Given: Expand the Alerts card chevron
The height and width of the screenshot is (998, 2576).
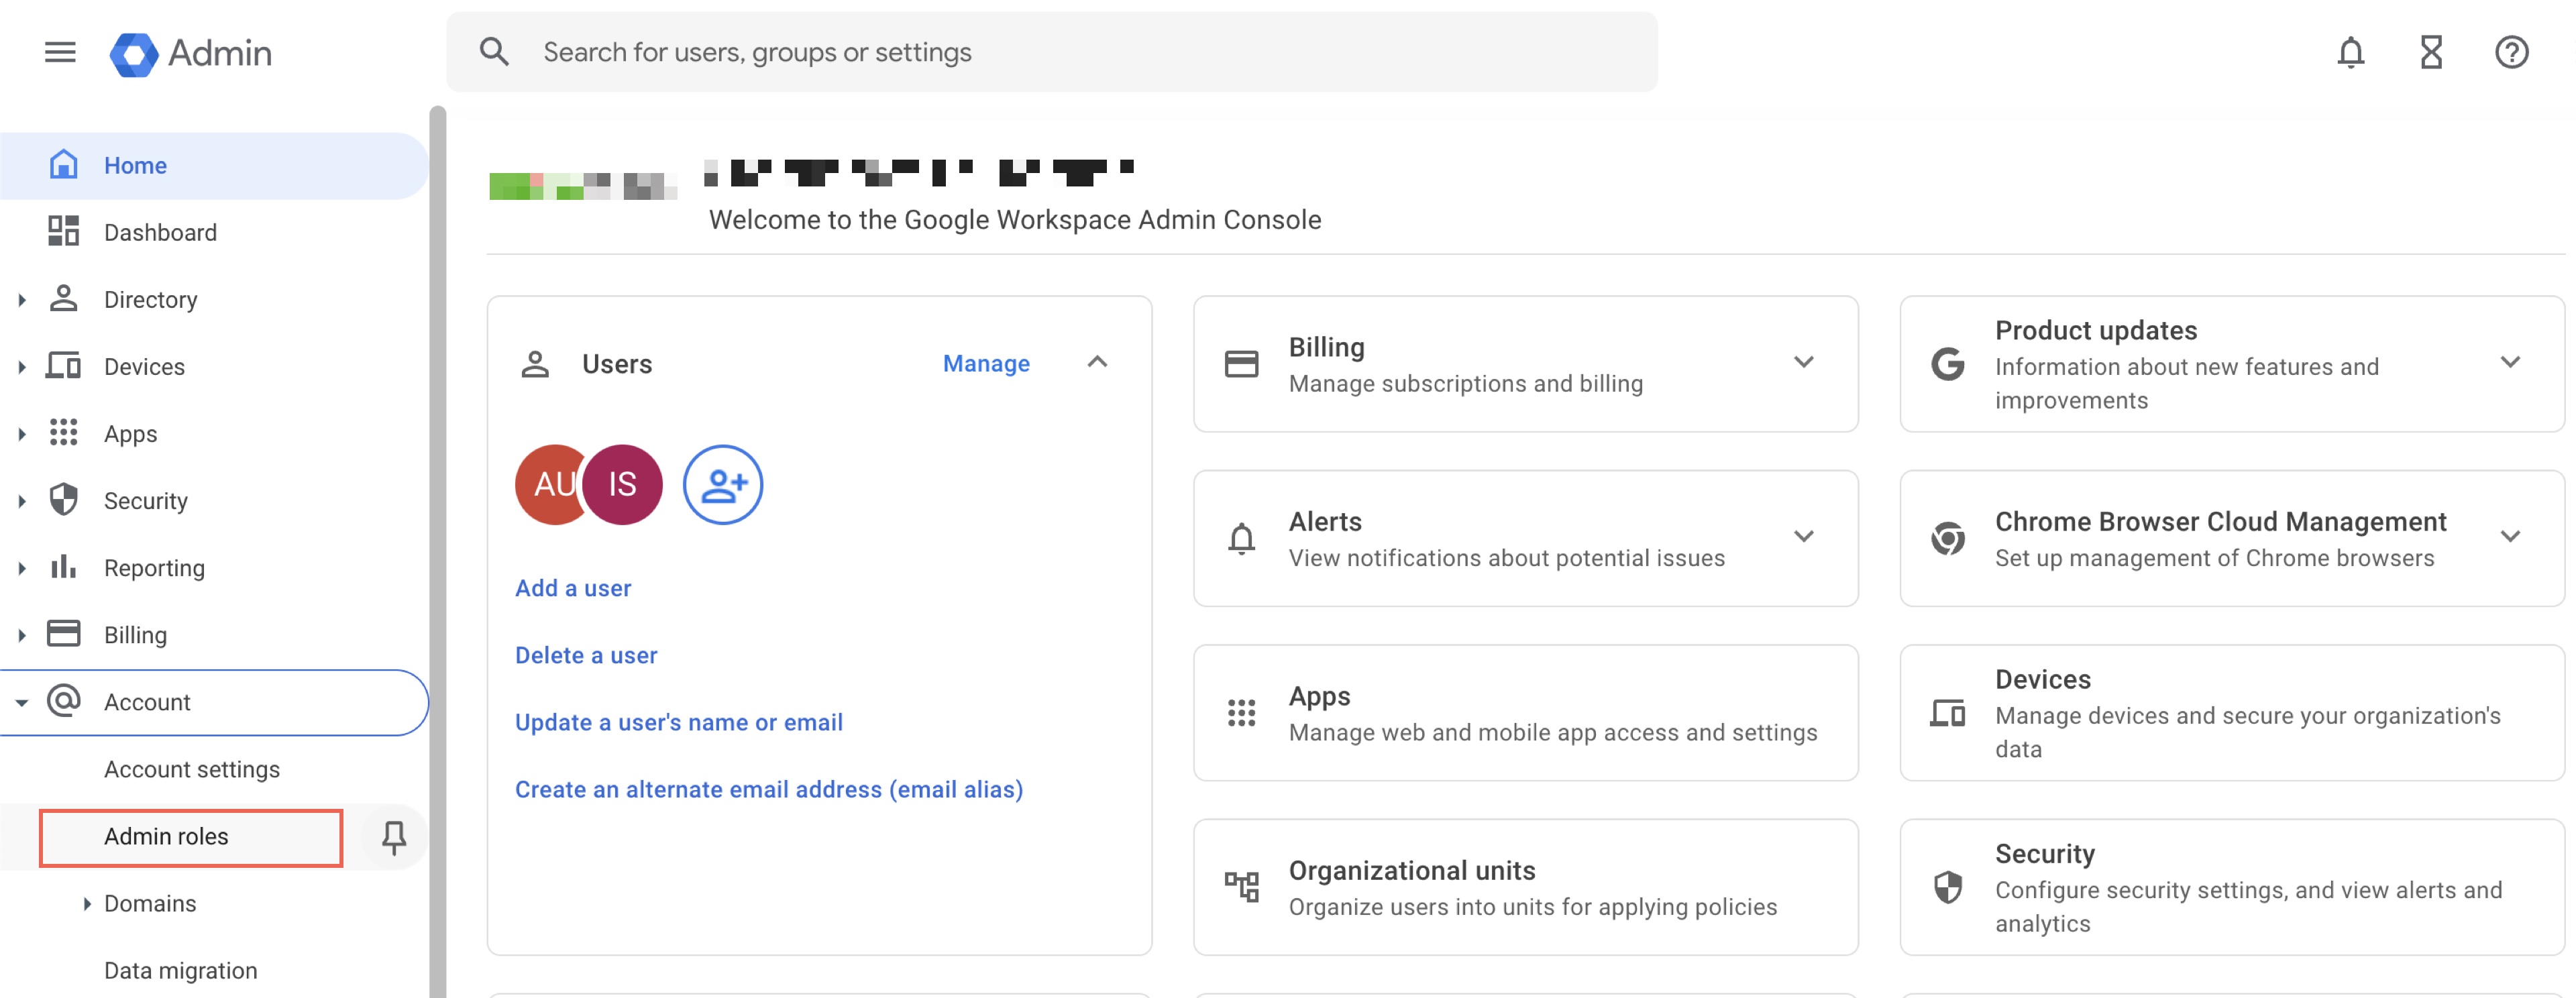Looking at the screenshot, I should tap(1803, 536).
